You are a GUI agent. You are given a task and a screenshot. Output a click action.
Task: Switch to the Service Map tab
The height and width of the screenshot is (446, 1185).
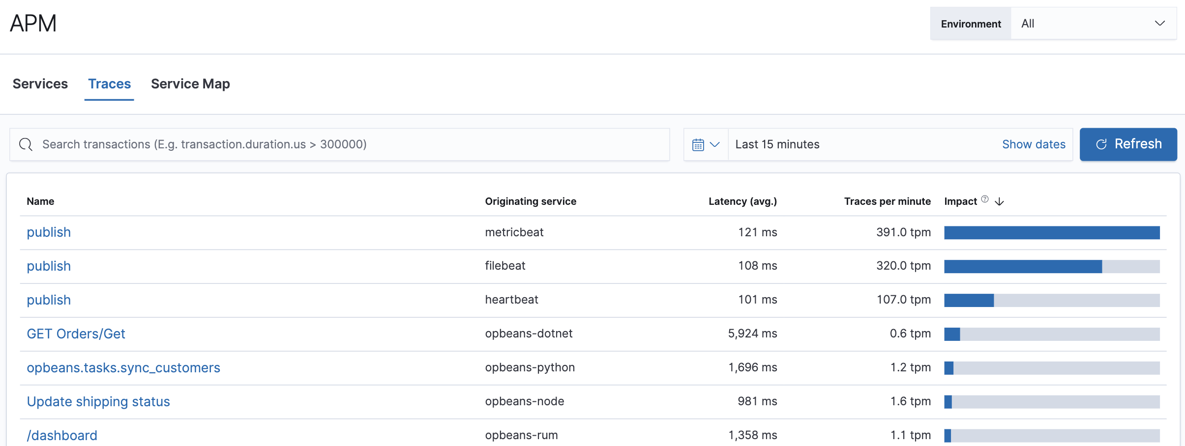point(191,84)
